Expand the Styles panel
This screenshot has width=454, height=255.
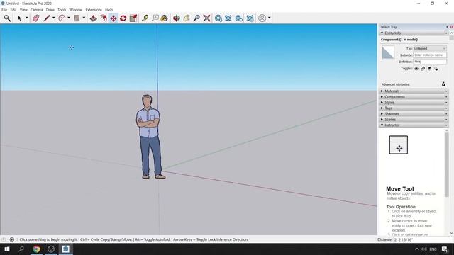point(414,102)
